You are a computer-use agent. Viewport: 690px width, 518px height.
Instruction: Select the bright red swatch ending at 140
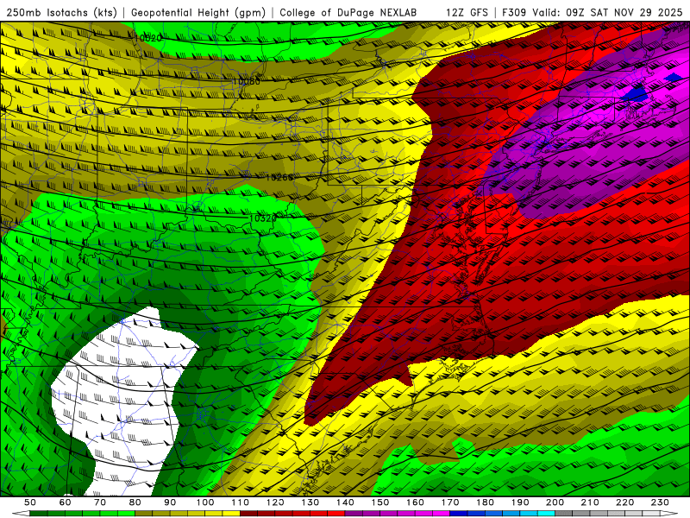[336, 514]
